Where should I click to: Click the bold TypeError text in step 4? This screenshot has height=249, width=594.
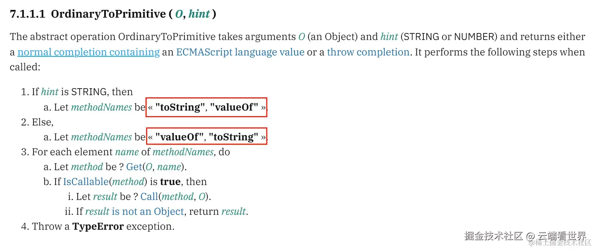pyautogui.click(x=98, y=226)
